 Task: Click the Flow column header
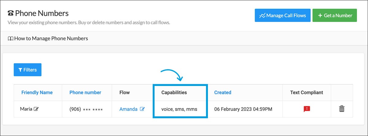click(x=125, y=92)
